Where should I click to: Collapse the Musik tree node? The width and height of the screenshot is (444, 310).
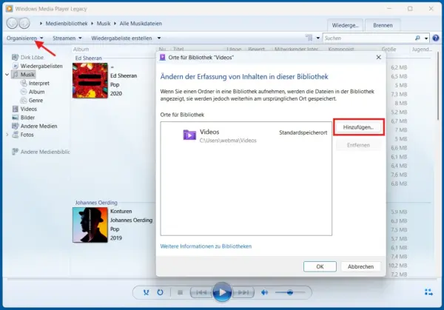tap(7, 75)
